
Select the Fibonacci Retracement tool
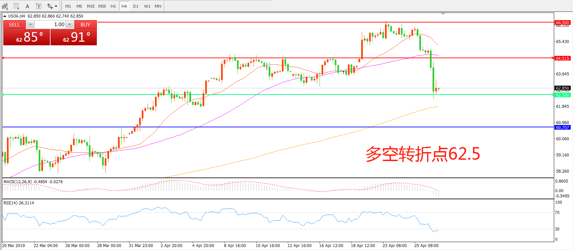[16, 6]
